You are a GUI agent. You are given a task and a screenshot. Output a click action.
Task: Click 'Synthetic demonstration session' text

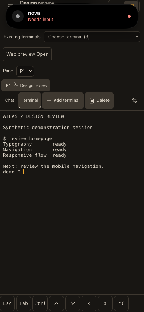tap(48, 128)
